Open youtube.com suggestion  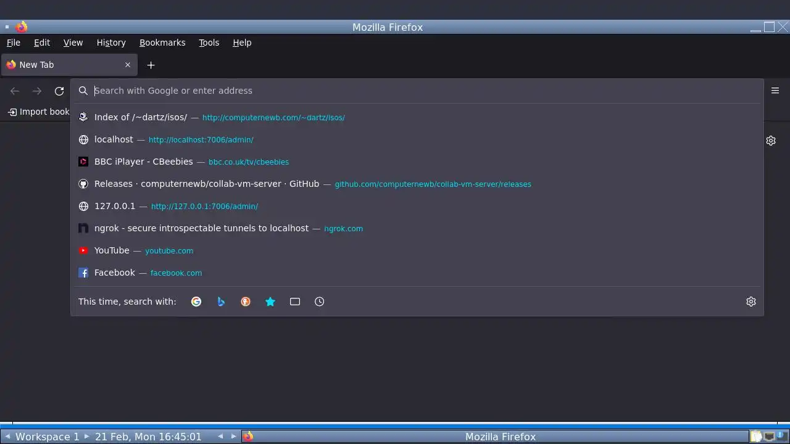[x=417, y=250]
